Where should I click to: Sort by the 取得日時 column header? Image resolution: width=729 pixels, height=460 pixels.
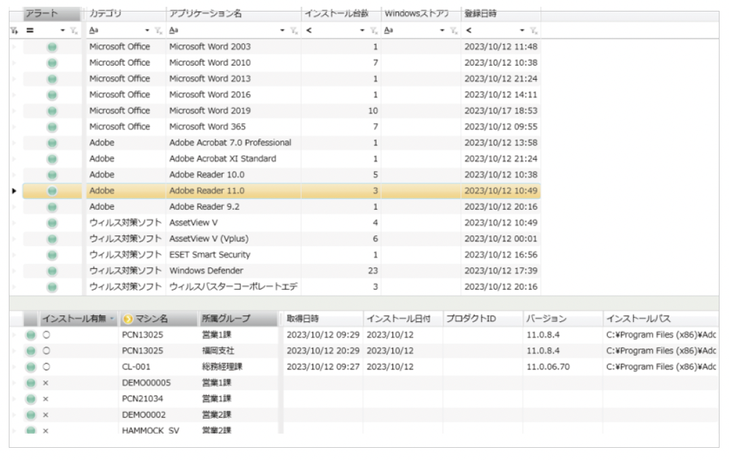point(323,319)
